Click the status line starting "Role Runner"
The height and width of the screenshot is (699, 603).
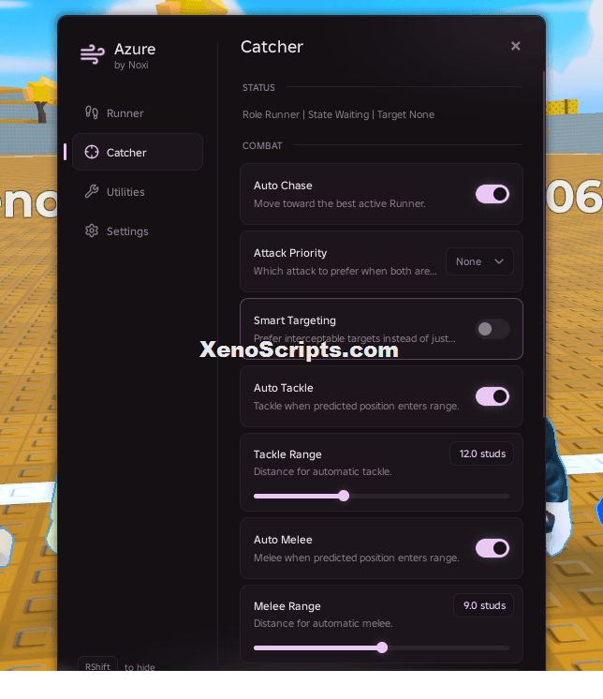338,114
